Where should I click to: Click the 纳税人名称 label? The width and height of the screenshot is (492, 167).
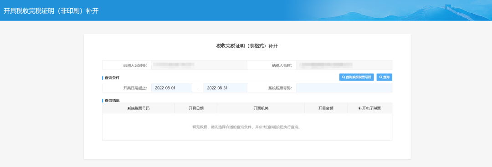pyautogui.click(x=282, y=66)
